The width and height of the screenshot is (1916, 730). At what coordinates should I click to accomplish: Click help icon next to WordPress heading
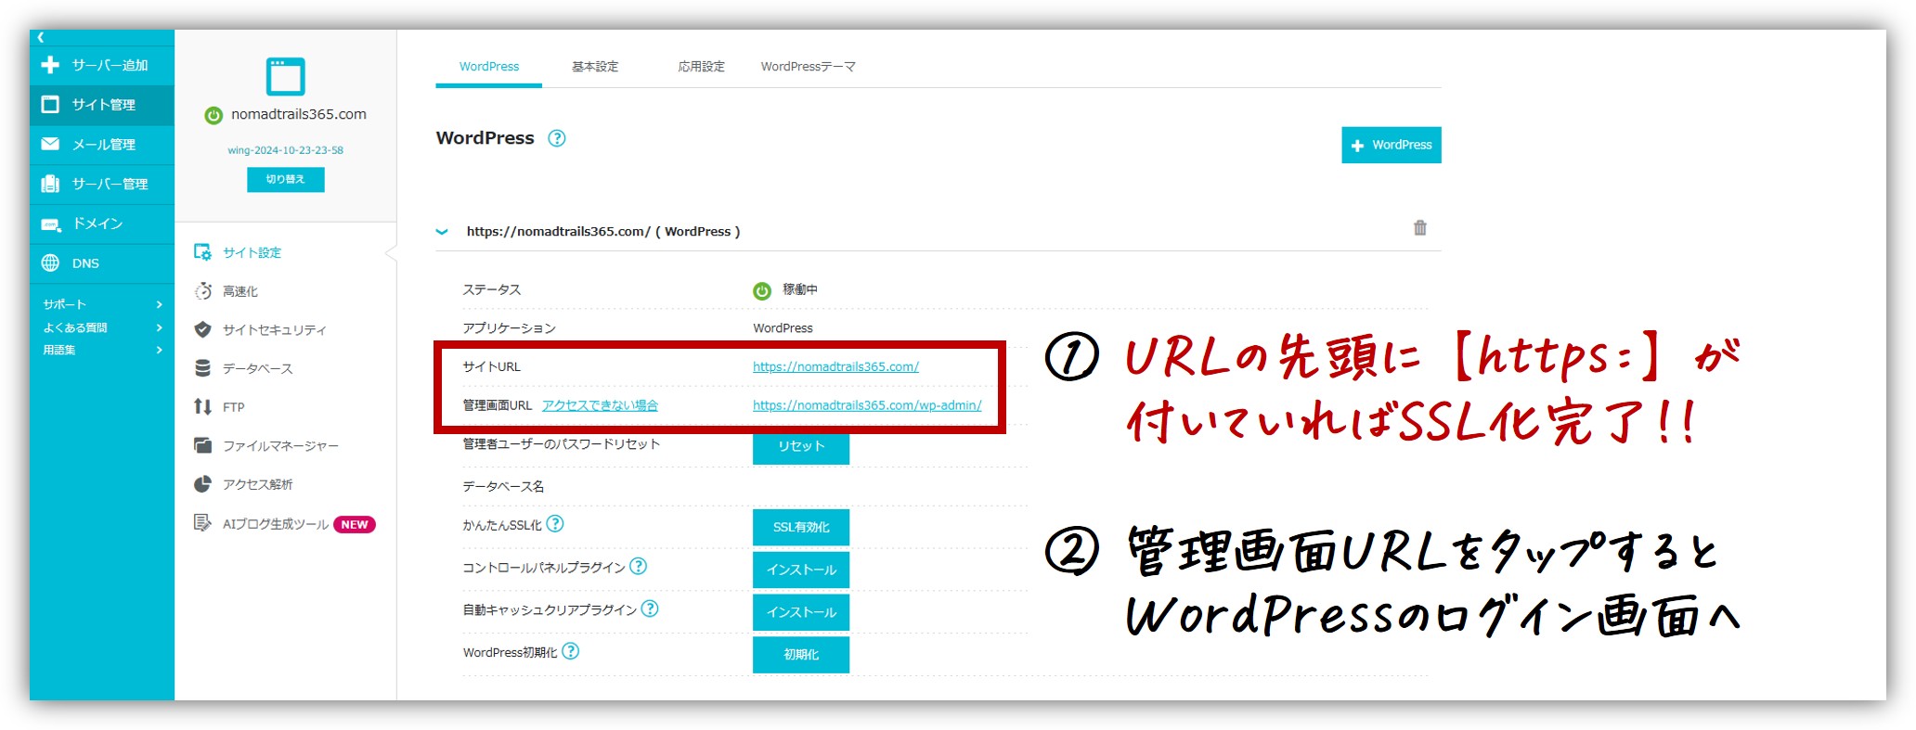(x=556, y=138)
